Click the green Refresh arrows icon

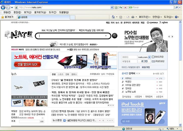point(121,7)
